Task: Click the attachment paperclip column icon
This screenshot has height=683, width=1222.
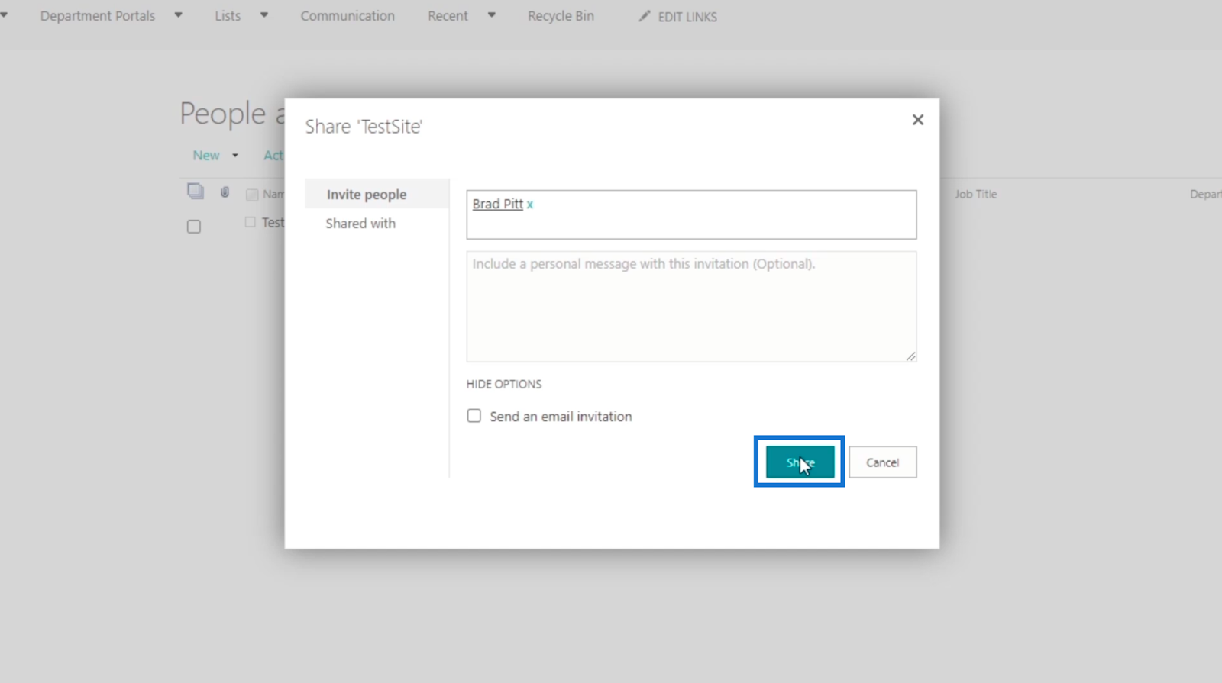Action: click(x=225, y=192)
